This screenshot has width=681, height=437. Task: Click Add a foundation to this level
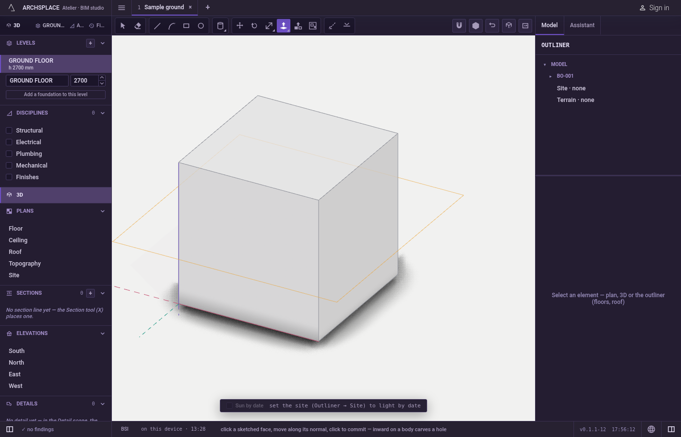pyautogui.click(x=55, y=95)
